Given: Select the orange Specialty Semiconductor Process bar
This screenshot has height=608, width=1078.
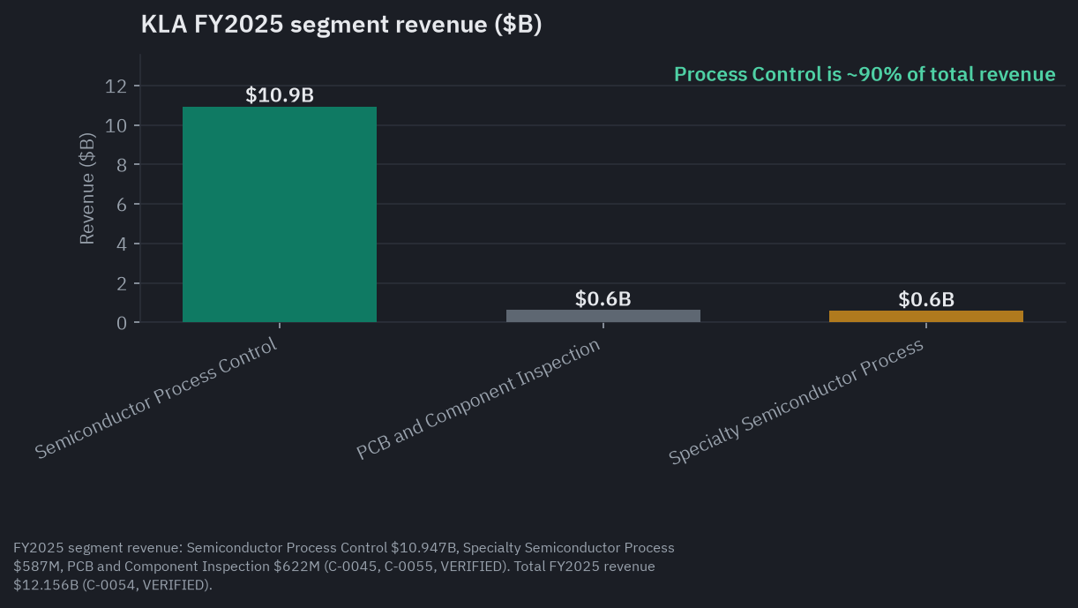Looking at the screenshot, I should (x=926, y=317).
